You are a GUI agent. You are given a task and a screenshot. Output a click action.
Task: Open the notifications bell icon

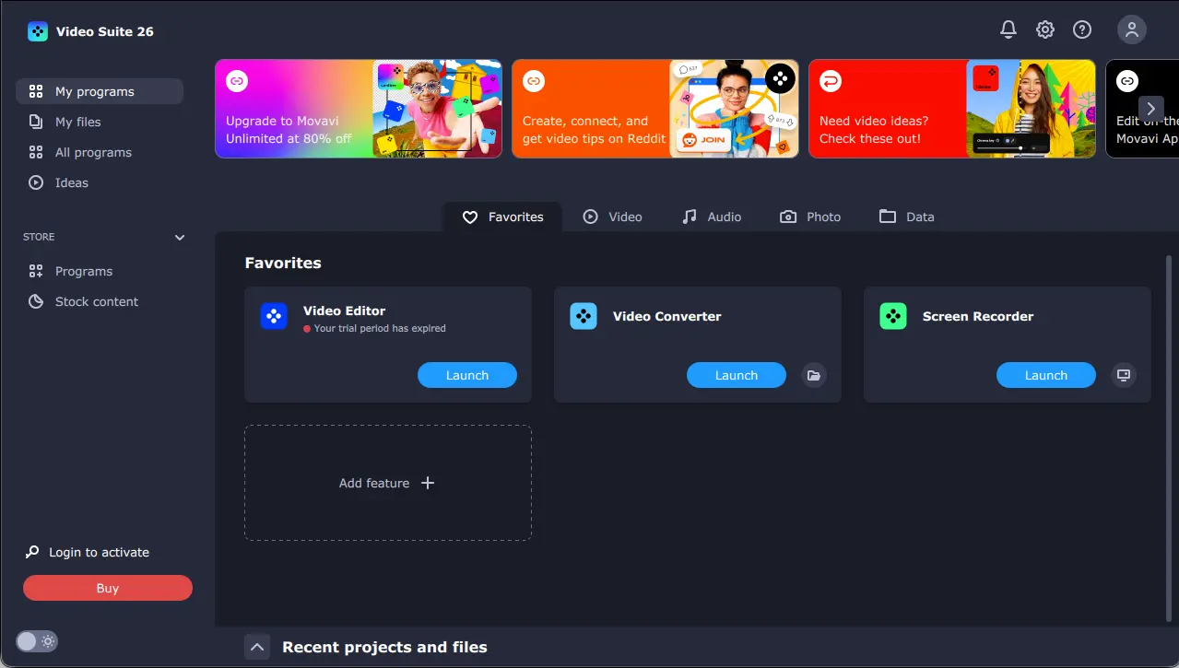point(1008,29)
